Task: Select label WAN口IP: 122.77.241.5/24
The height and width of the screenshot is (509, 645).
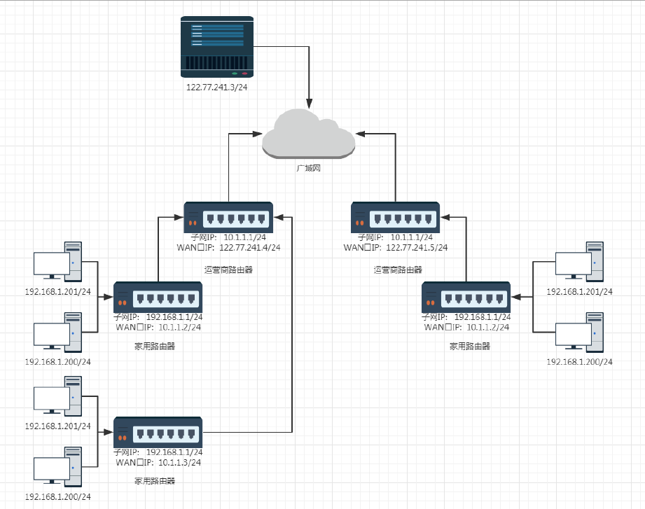Action: click(x=396, y=248)
